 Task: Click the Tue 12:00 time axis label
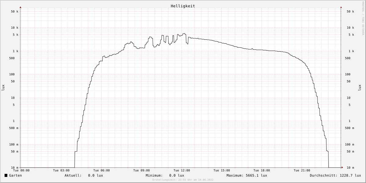[182, 170]
